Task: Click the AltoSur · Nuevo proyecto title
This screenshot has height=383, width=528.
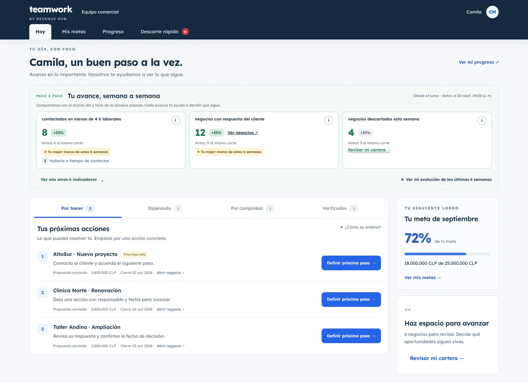Action: [x=85, y=254]
